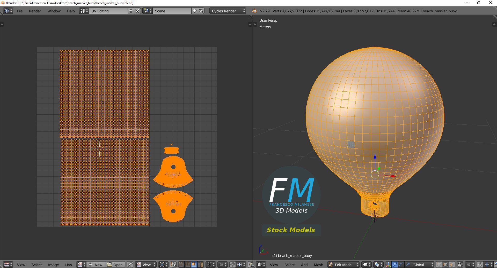Expand UV editor tool shelf plus
The height and width of the screenshot is (268, 497).
point(2,24)
